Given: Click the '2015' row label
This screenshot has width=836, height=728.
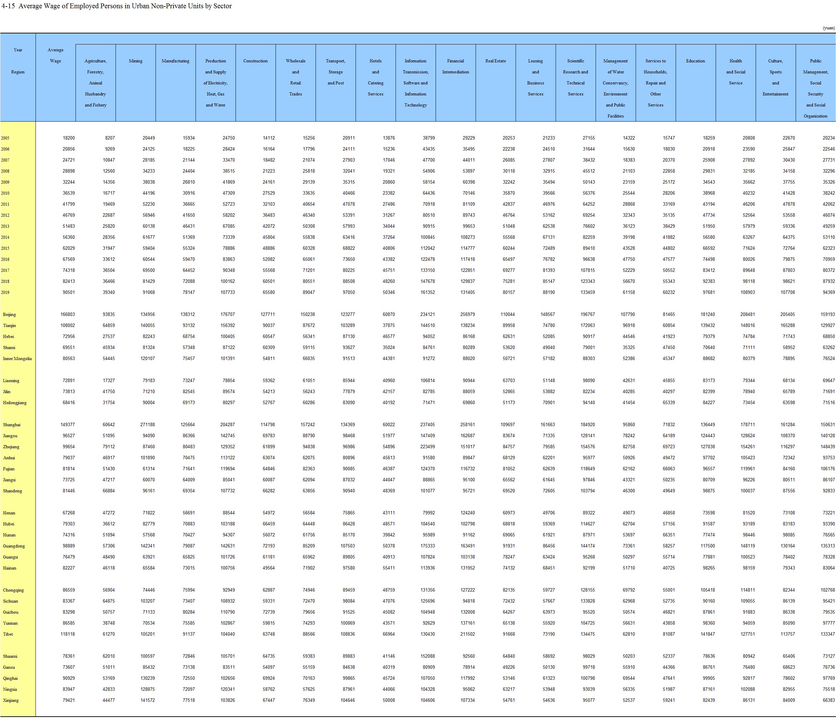Looking at the screenshot, I should click(5, 248).
